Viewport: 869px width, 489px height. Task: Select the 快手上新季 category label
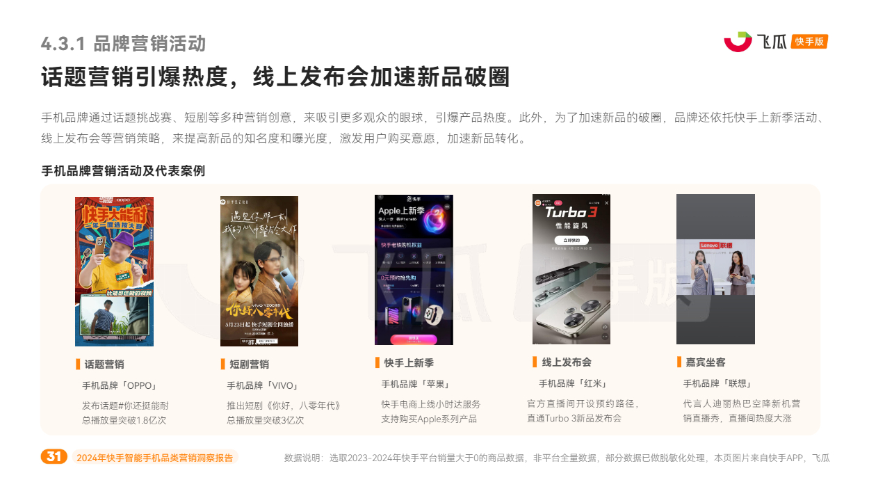409,362
